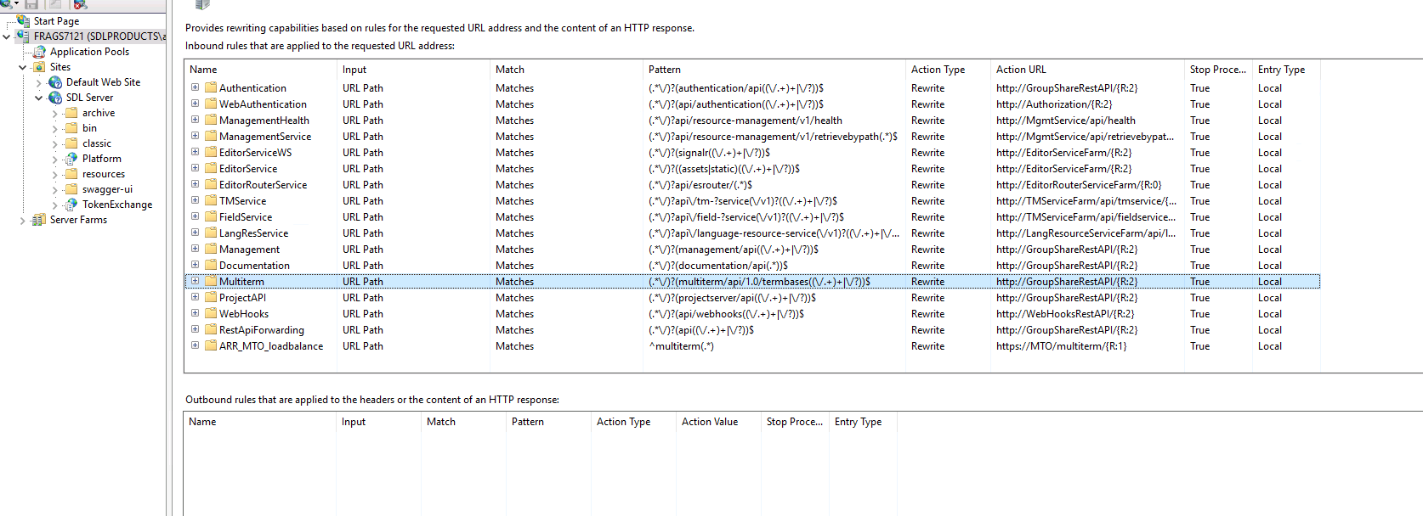Select the TokenExchange tree item
The image size is (1423, 516).
(x=117, y=204)
